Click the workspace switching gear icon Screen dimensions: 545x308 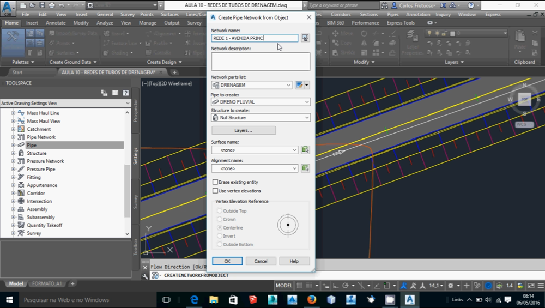coord(90,5)
